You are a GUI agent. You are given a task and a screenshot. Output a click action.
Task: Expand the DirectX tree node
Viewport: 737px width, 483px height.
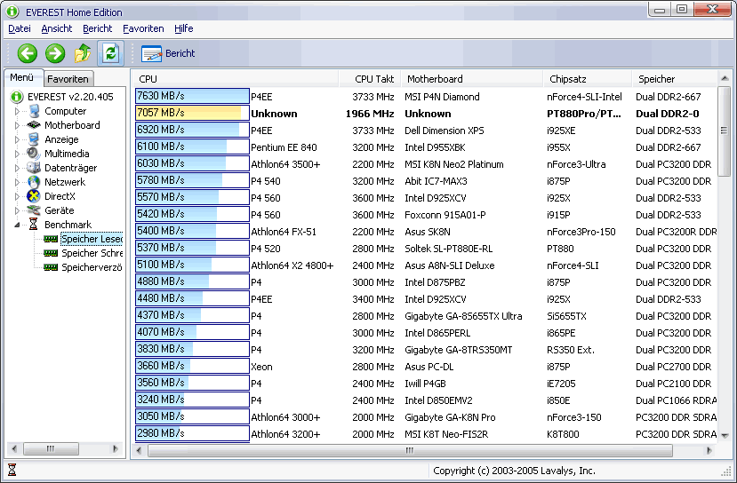point(17,196)
